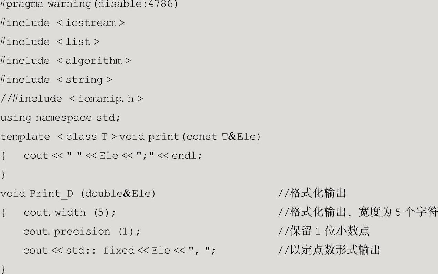Click the 'double&Ele' parameter text

(x=118, y=194)
